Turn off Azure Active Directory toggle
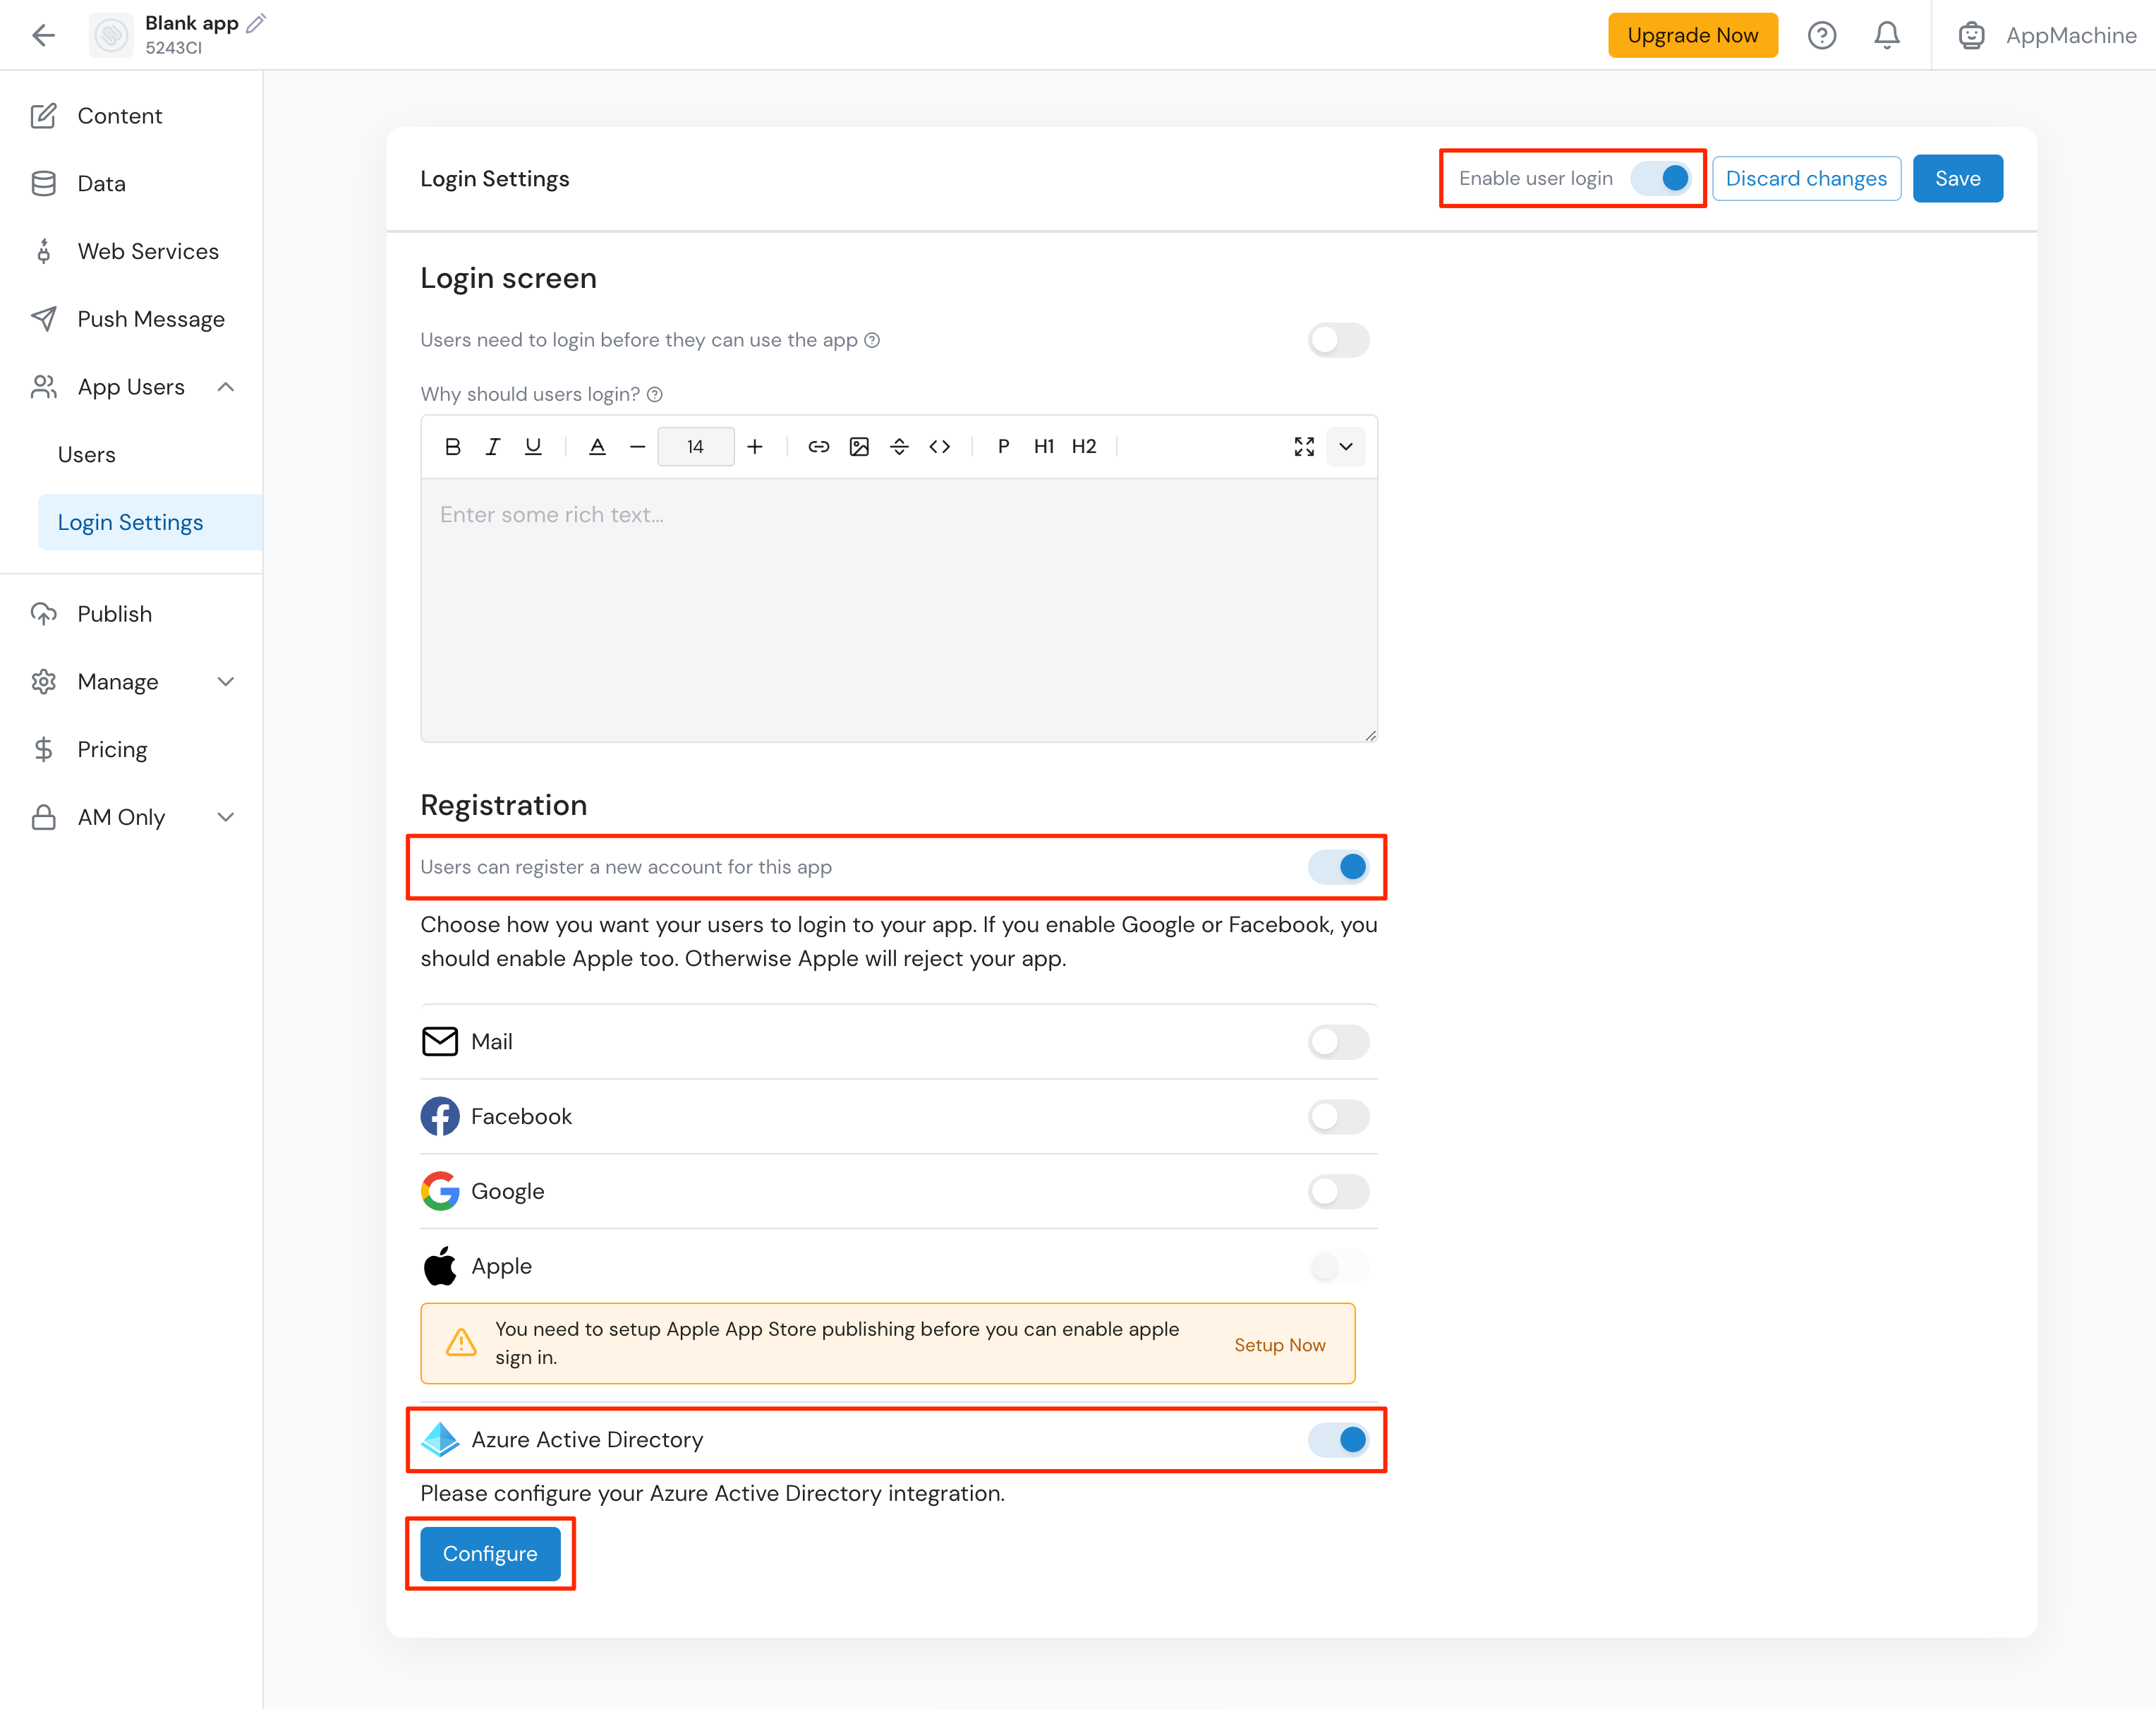The height and width of the screenshot is (1709, 2156). [x=1337, y=1440]
